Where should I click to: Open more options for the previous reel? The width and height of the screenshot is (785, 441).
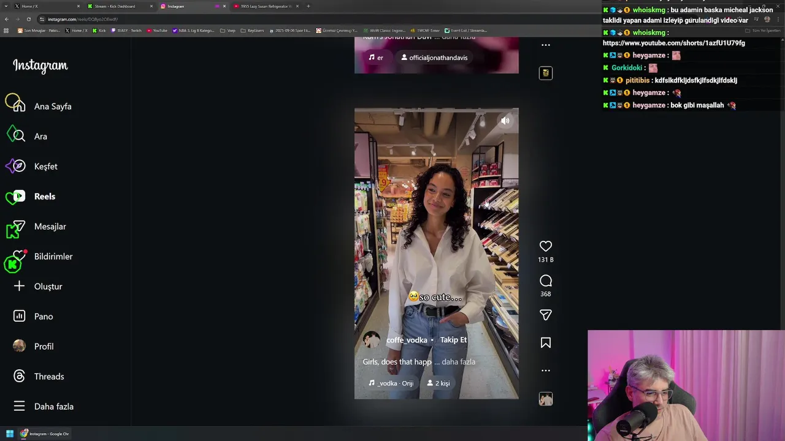(x=545, y=45)
